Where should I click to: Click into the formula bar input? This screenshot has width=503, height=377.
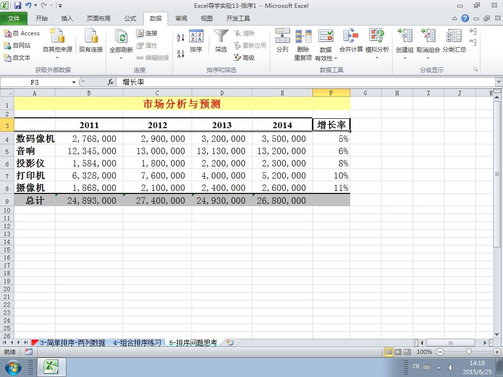(306, 82)
